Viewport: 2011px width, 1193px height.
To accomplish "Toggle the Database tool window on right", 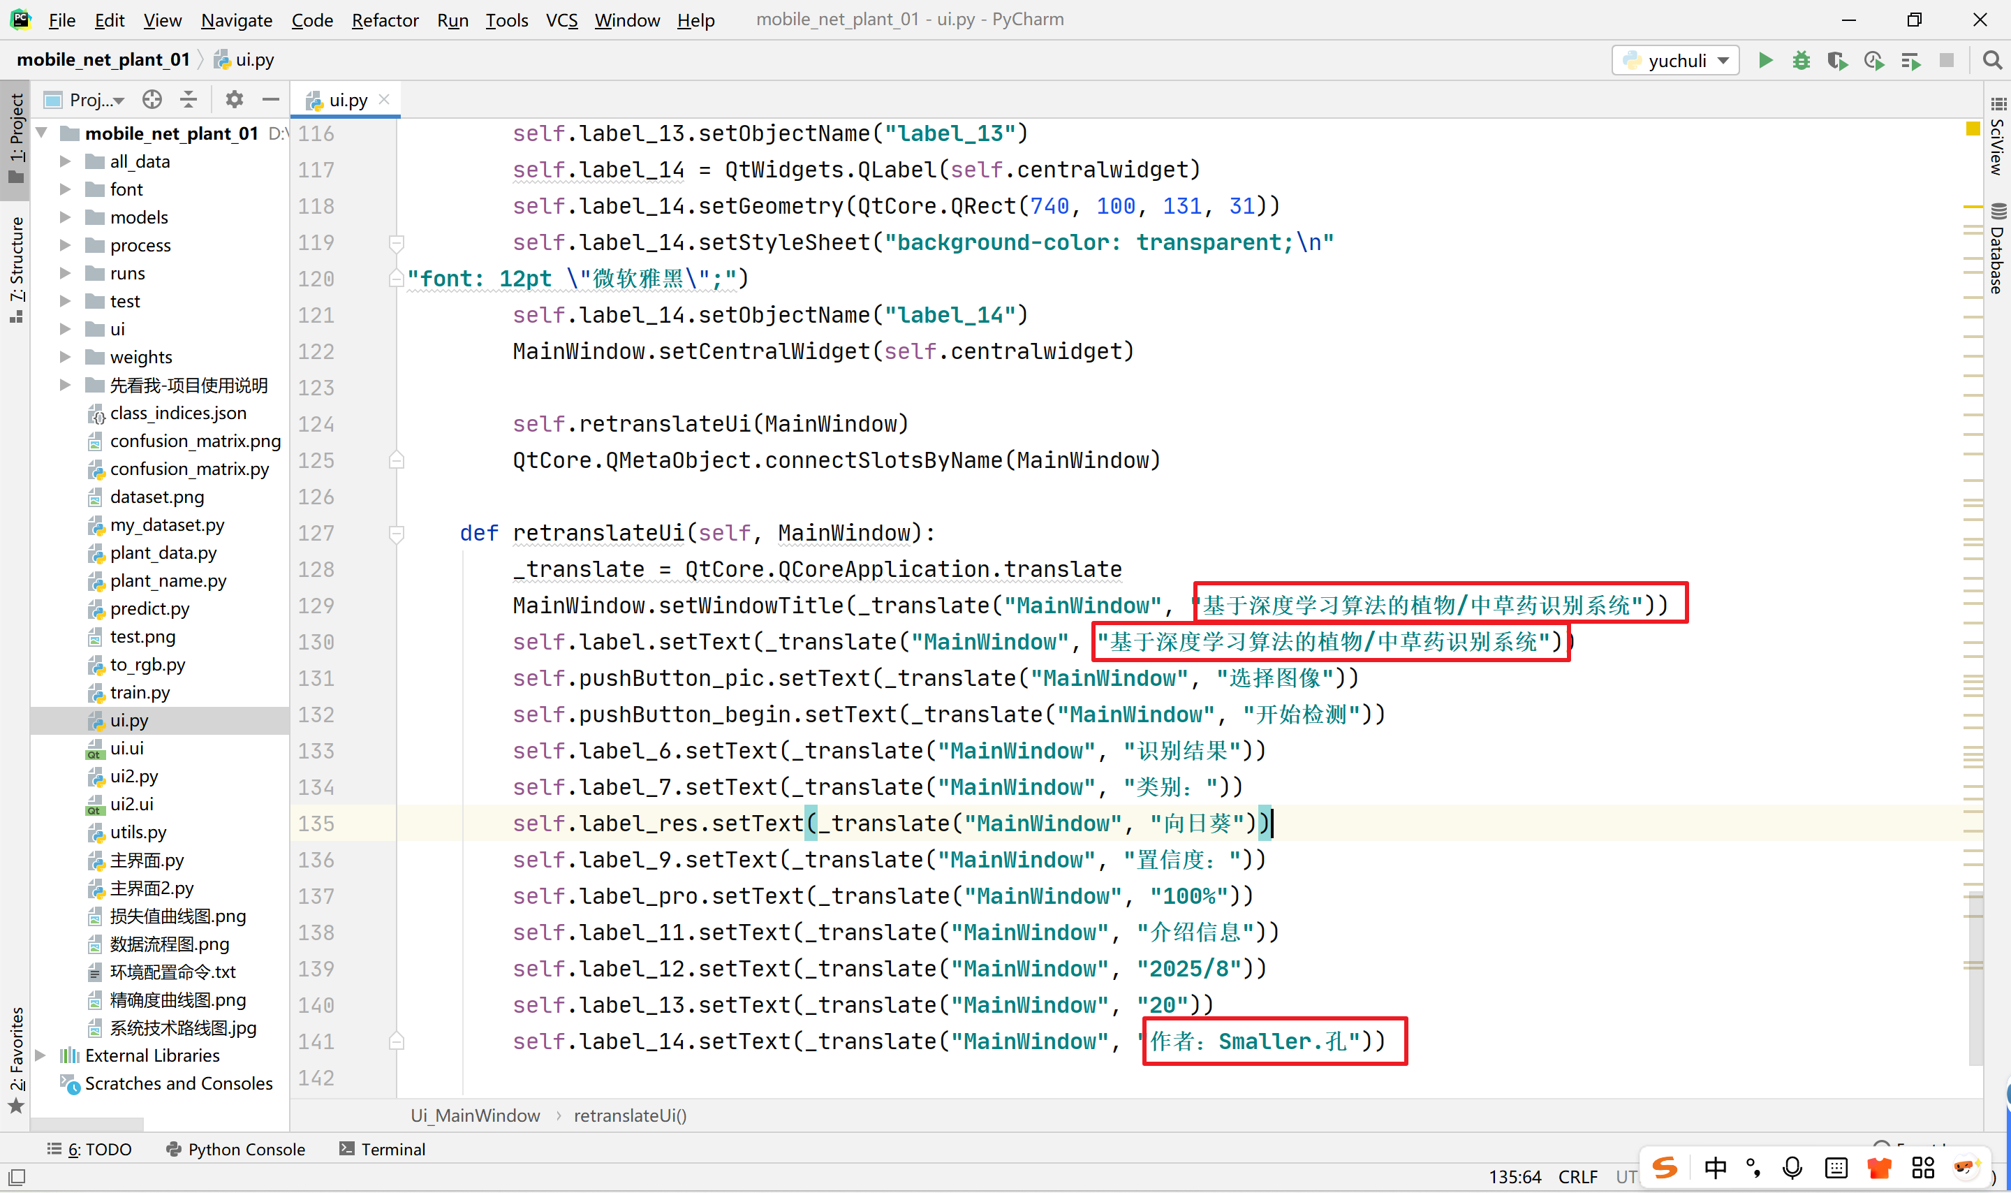I will click(1997, 249).
